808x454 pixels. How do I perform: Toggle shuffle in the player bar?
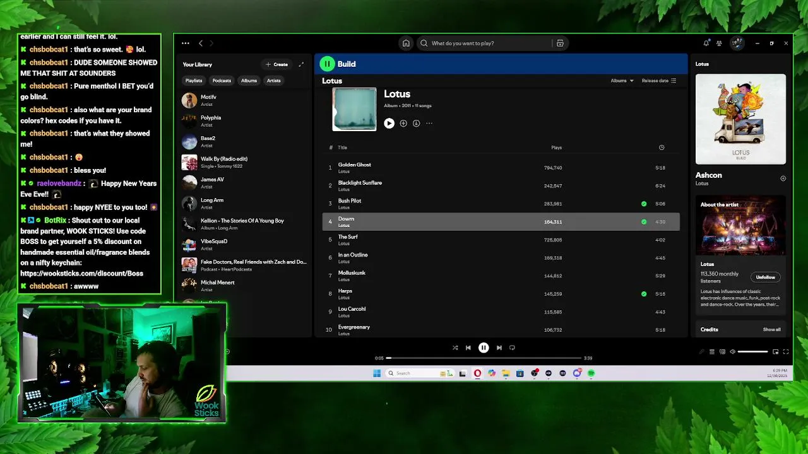[455, 347]
